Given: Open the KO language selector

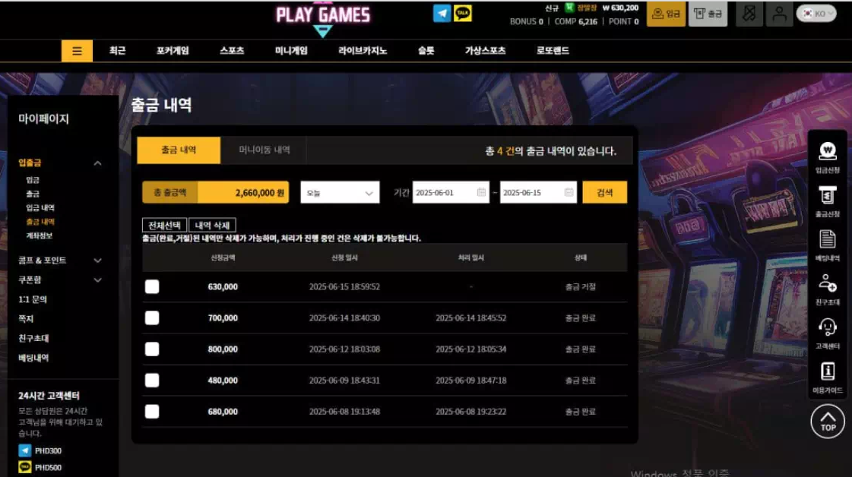Looking at the screenshot, I should [816, 14].
